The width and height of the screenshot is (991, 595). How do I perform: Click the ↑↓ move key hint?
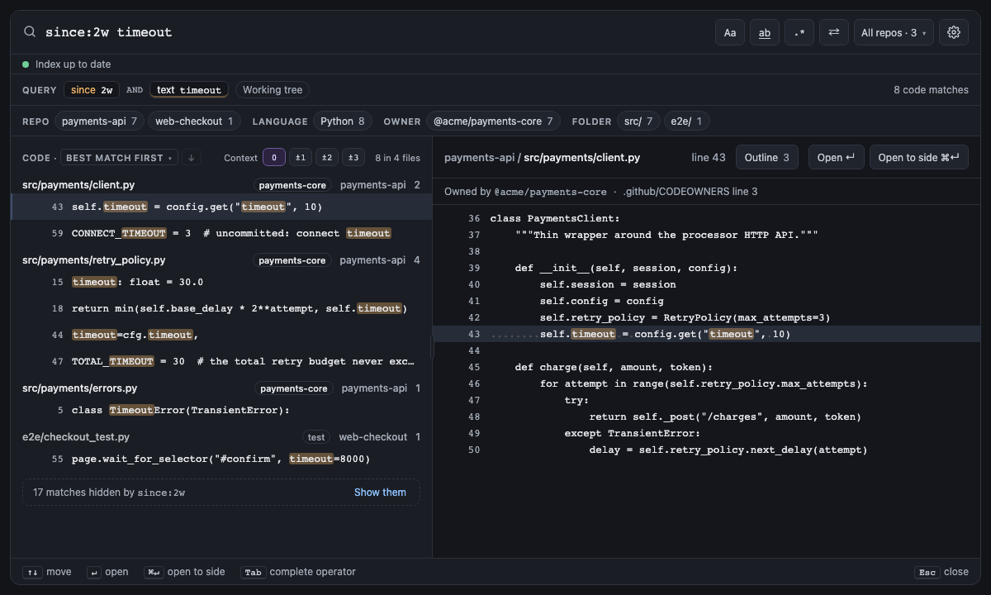tap(47, 572)
